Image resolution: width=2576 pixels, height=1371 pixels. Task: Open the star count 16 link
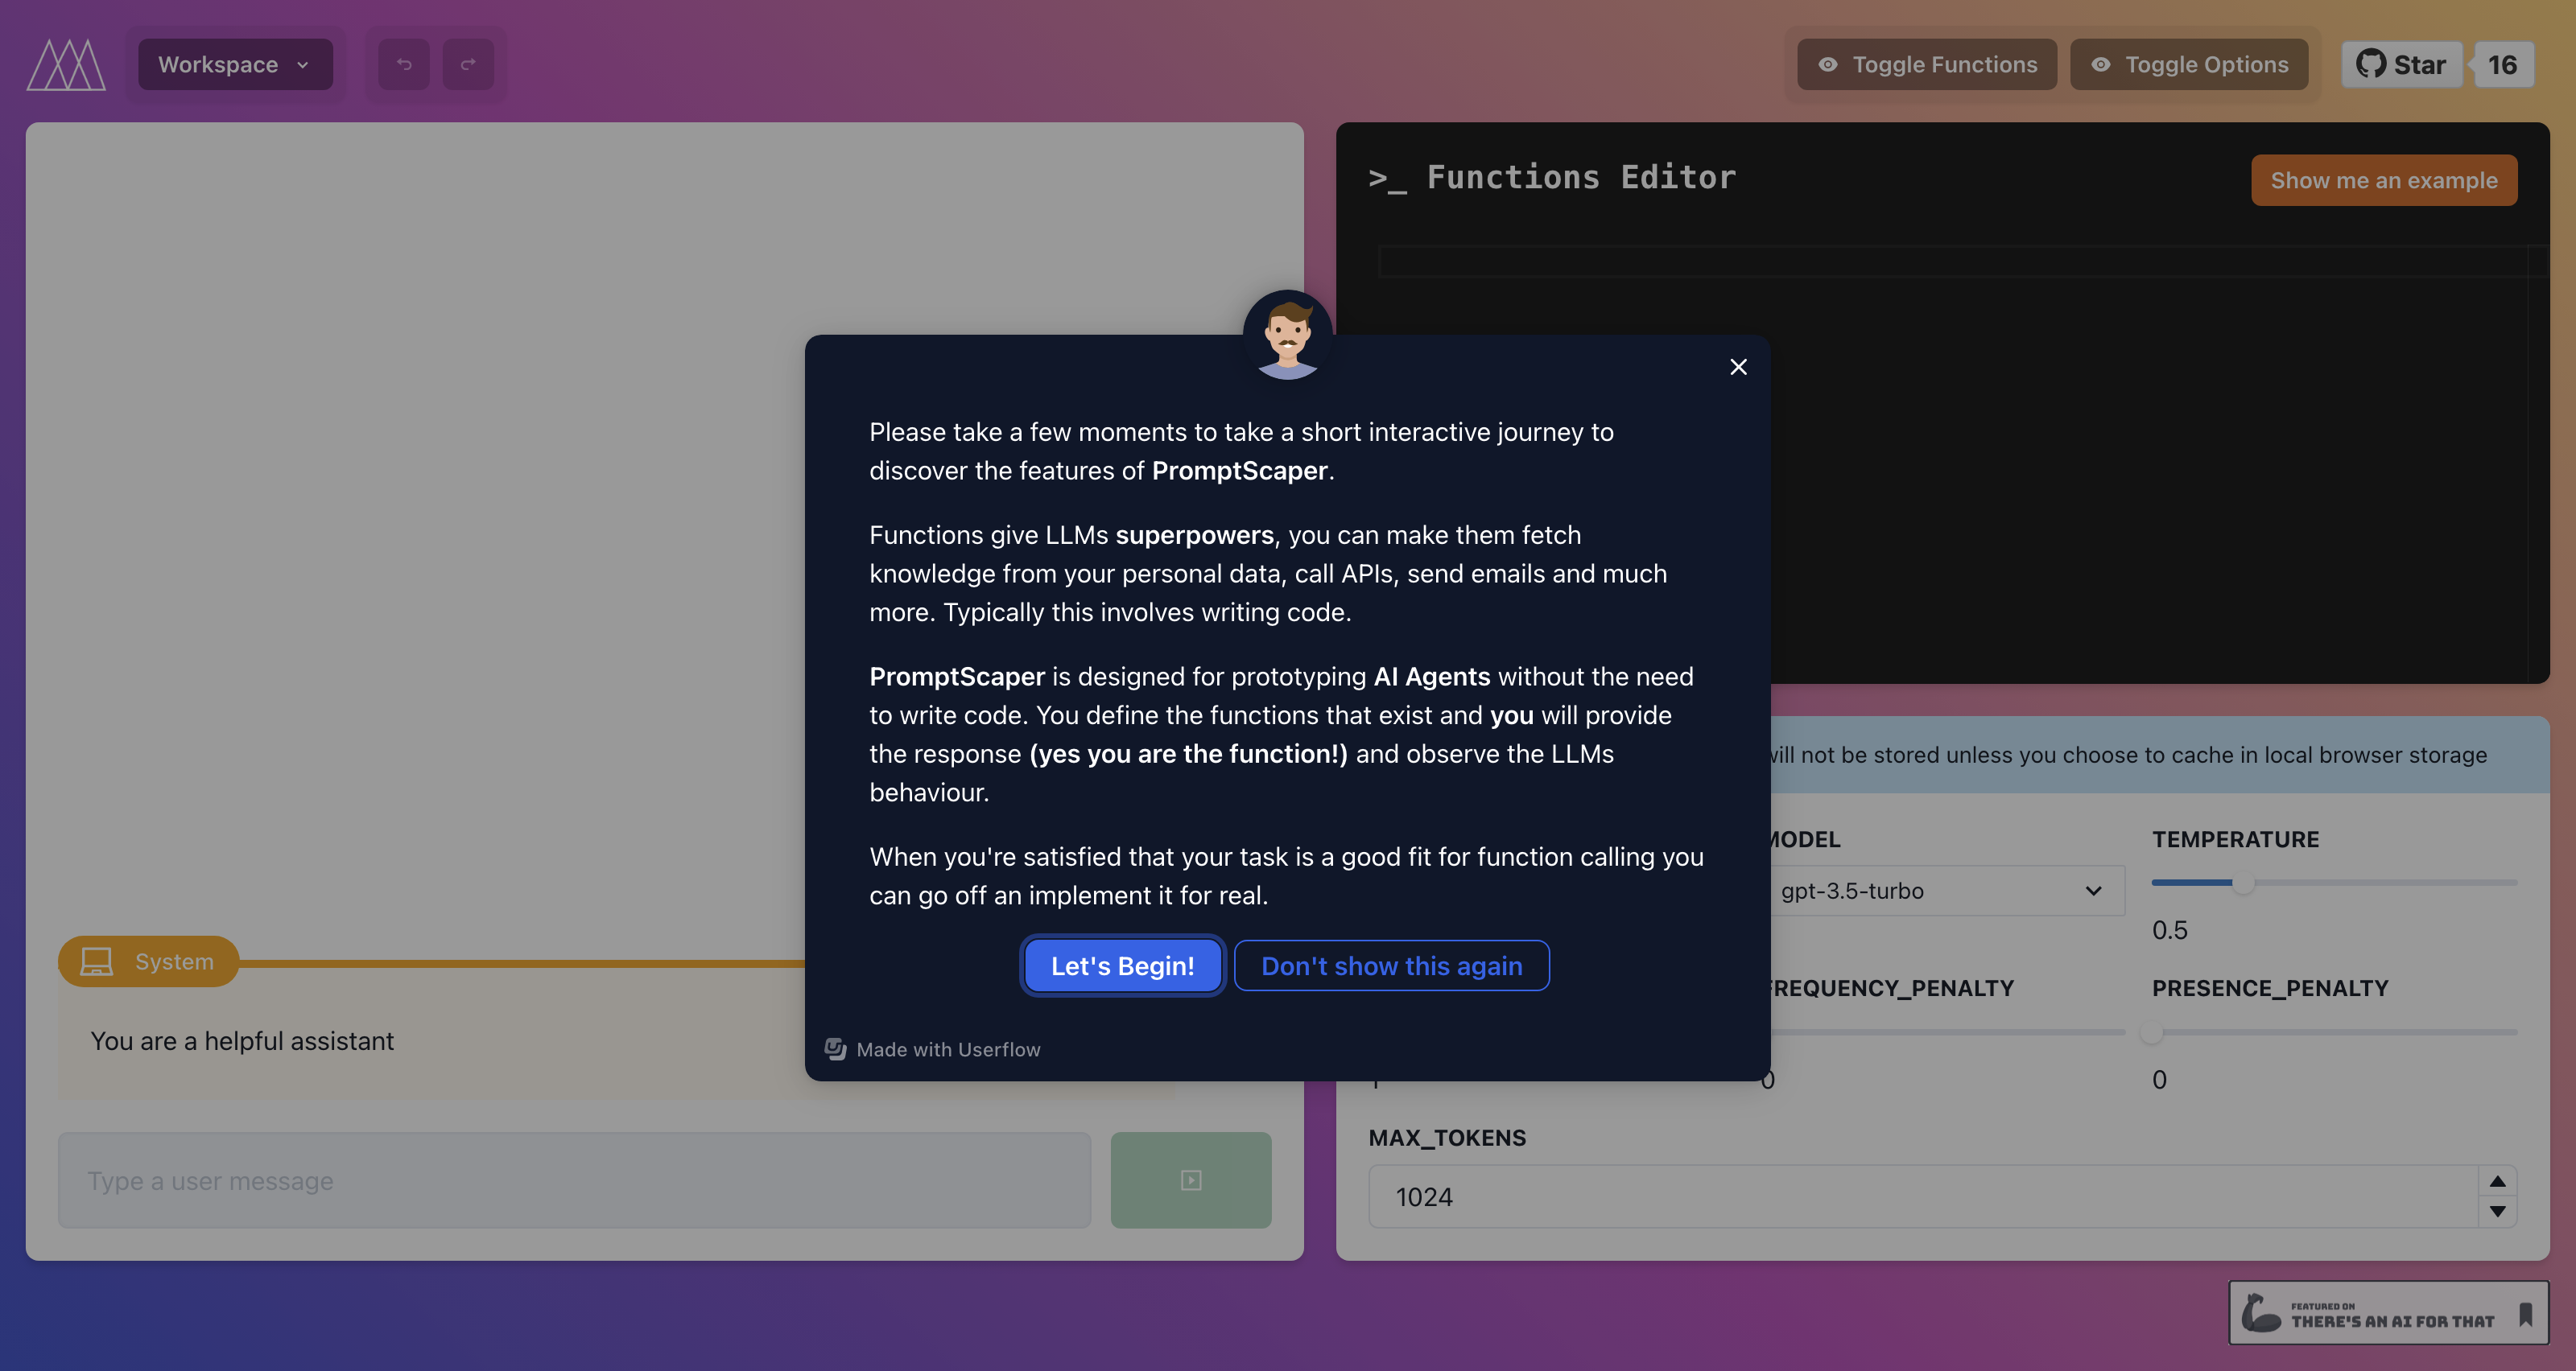point(2503,65)
